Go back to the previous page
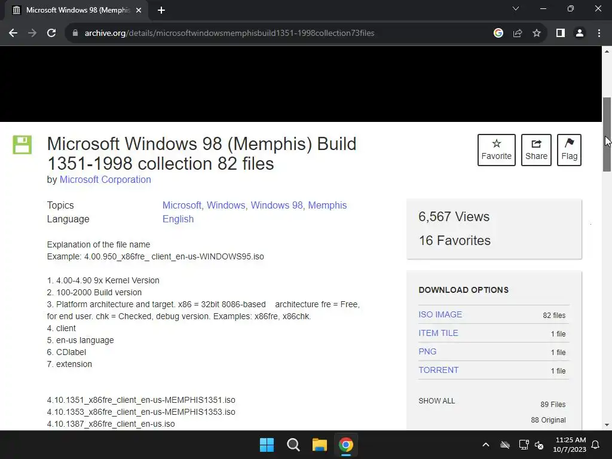 (x=13, y=33)
